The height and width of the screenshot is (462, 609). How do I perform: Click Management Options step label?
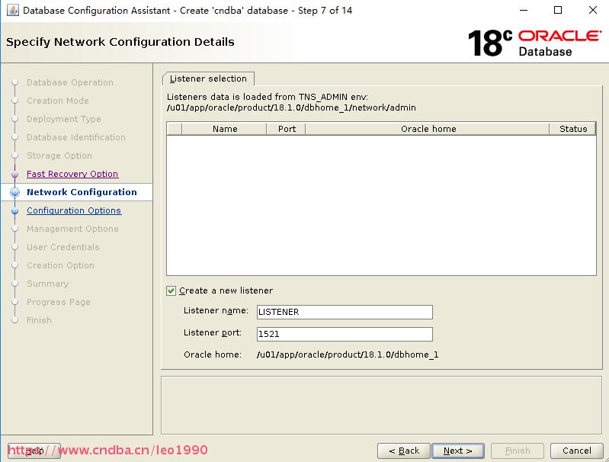click(72, 229)
